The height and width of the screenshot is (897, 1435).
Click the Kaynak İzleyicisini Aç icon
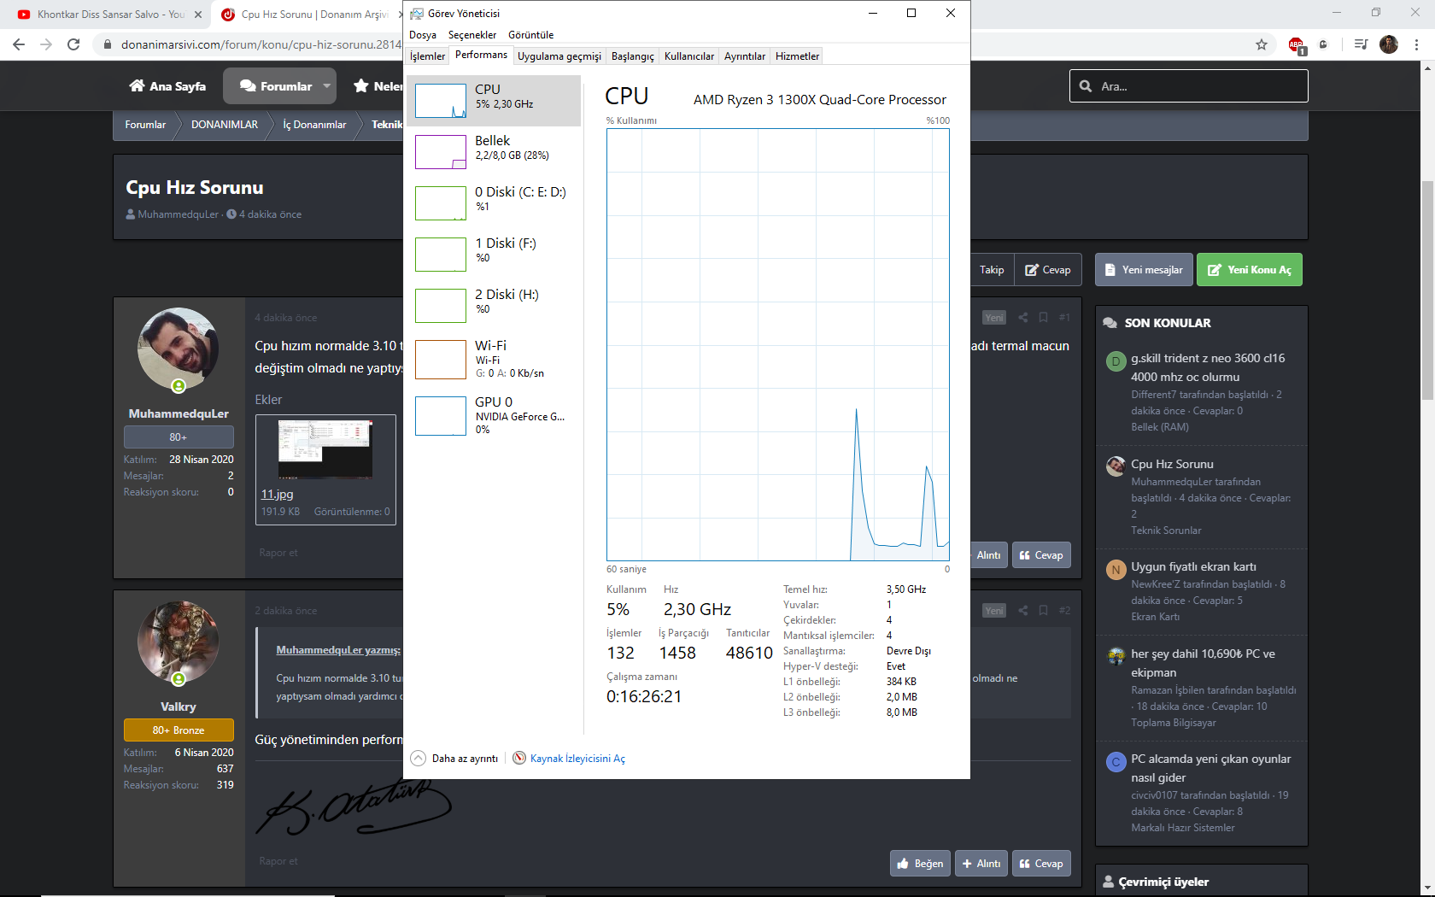coord(519,758)
